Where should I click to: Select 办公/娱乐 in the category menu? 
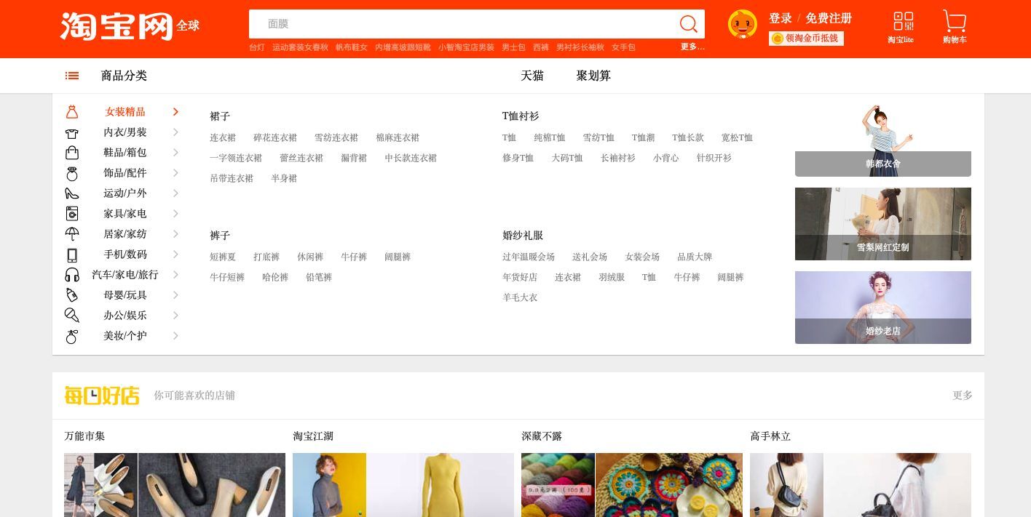[125, 316]
